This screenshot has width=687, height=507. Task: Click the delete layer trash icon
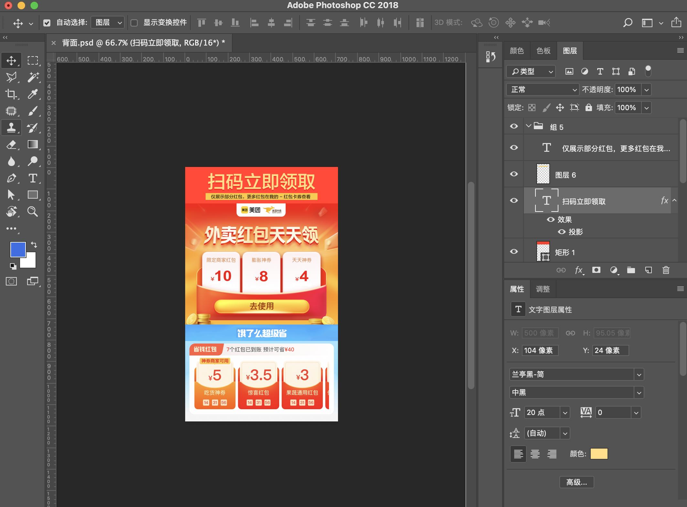(x=666, y=270)
